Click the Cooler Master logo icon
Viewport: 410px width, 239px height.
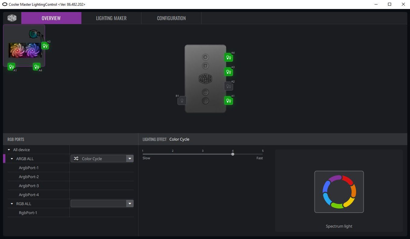[12, 18]
